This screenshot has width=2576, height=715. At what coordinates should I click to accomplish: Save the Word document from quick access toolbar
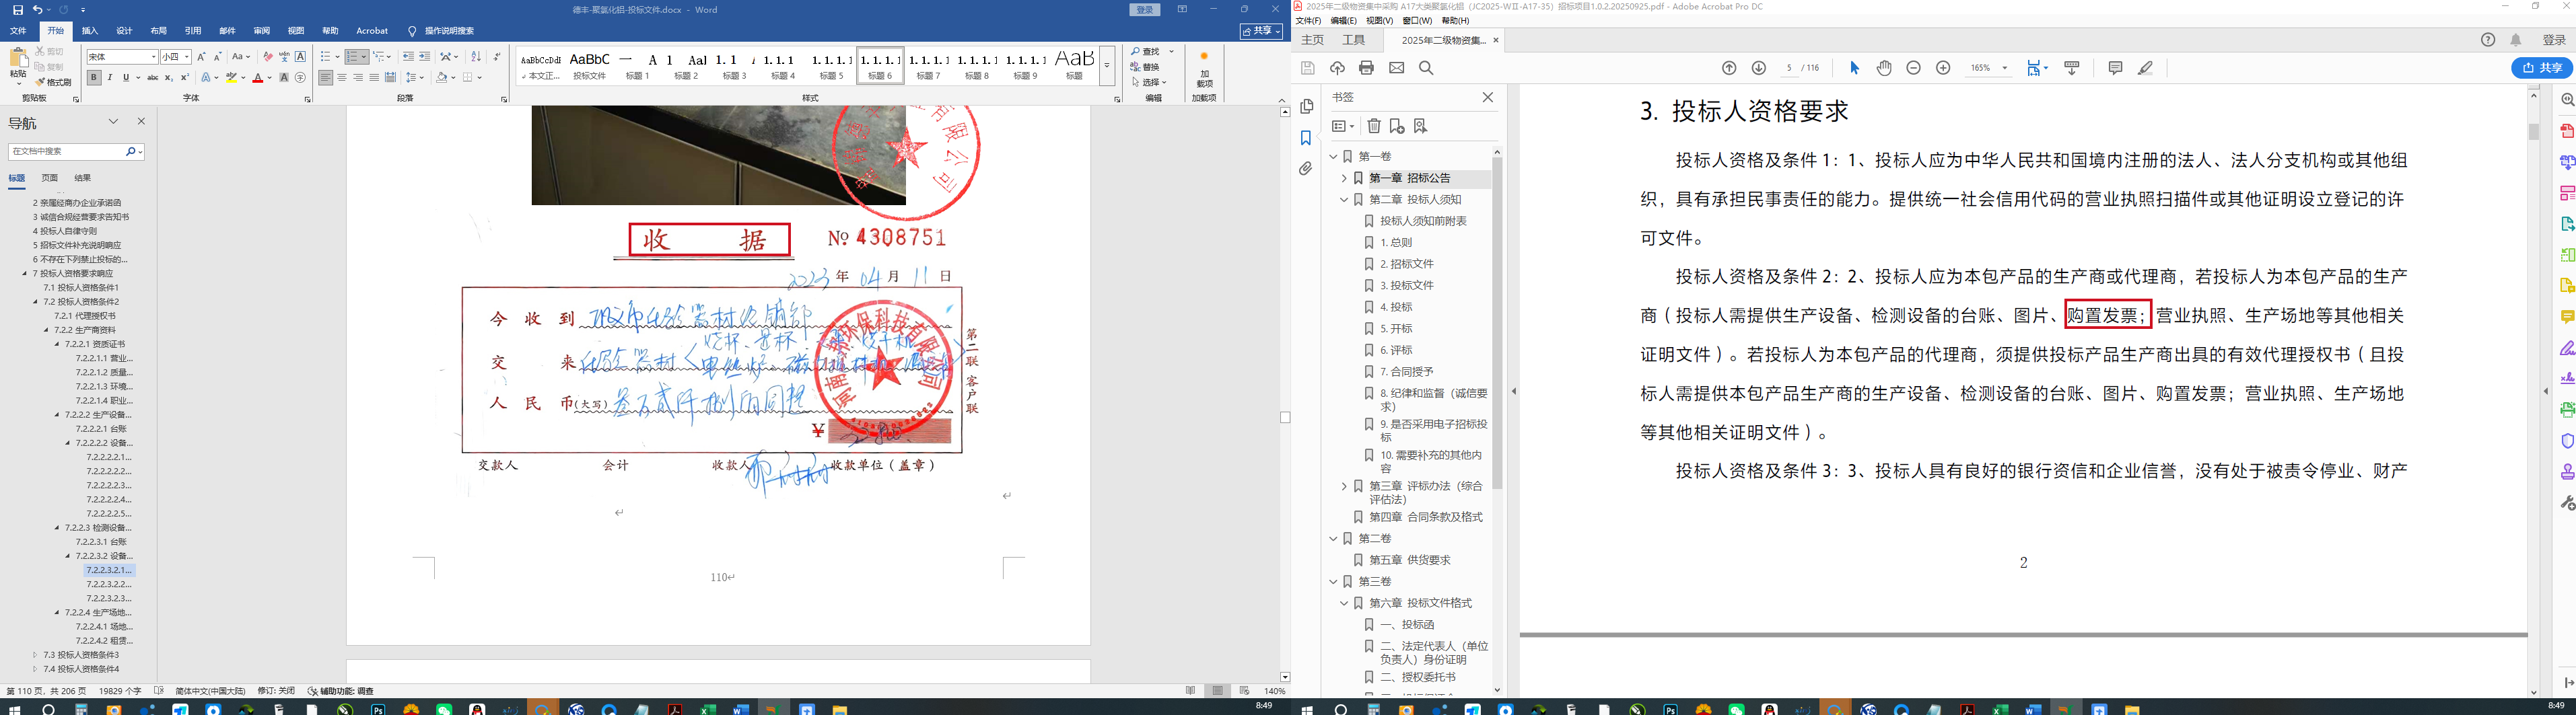click(18, 10)
